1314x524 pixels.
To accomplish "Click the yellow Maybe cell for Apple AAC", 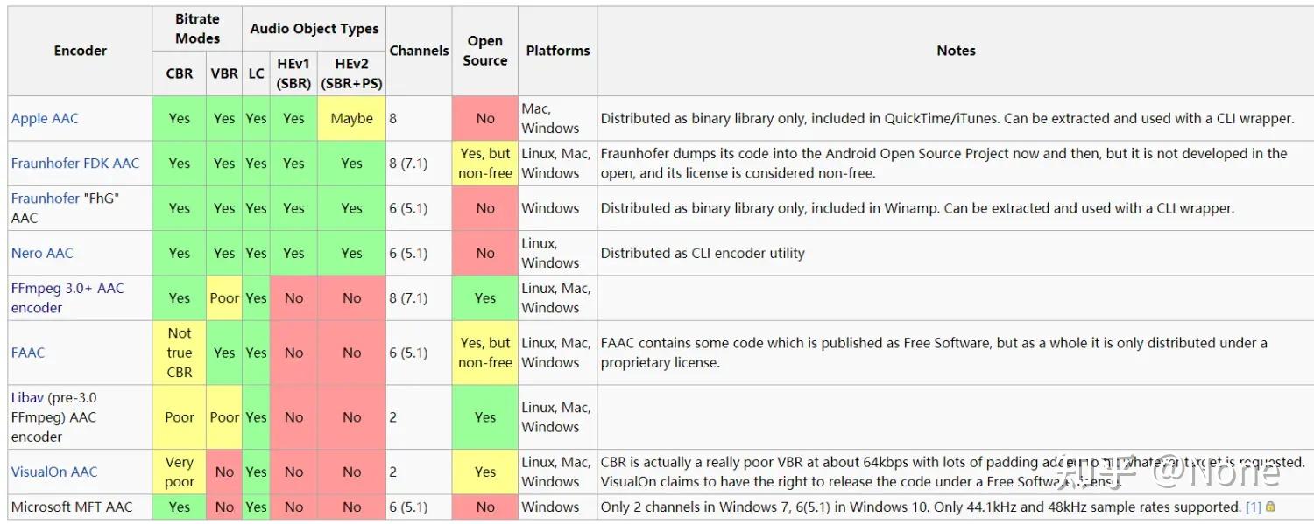I will pyautogui.click(x=351, y=119).
